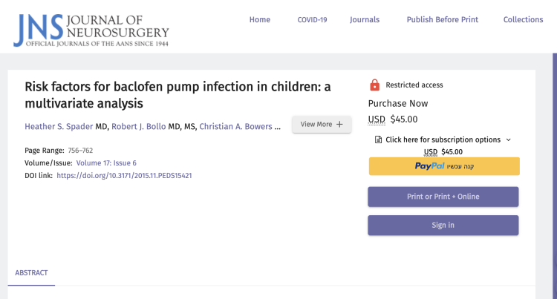Follow the Christian A. Bowers author link
The width and height of the screenshot is (557, 299).
pyautogui.click(x=235, y=126)
